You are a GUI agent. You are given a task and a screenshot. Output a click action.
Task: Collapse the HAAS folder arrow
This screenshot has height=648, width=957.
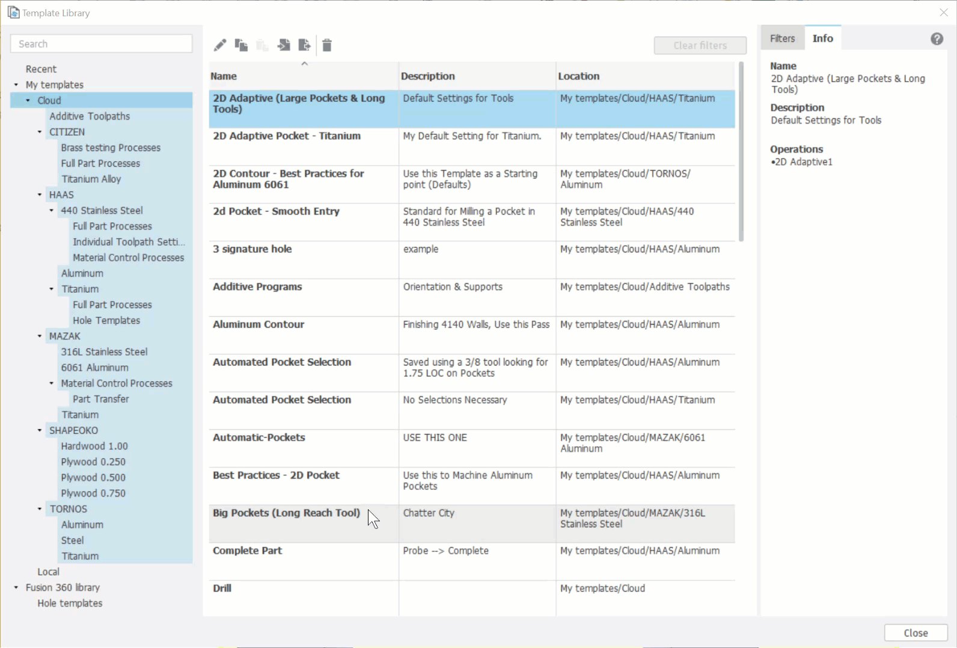pyautogui.click(x=40, y=195)
